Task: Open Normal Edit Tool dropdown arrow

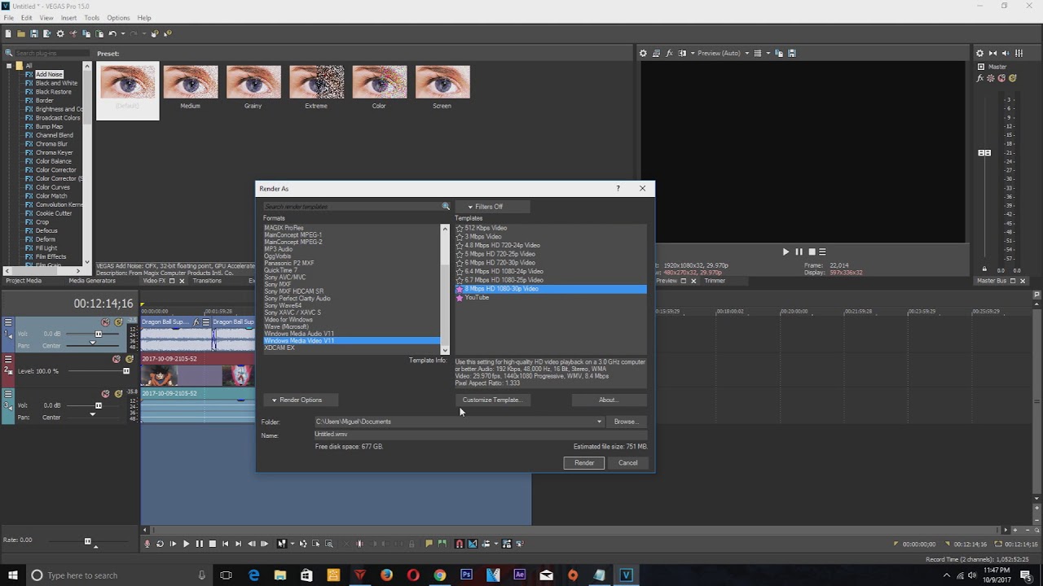Action: [293, 544]
